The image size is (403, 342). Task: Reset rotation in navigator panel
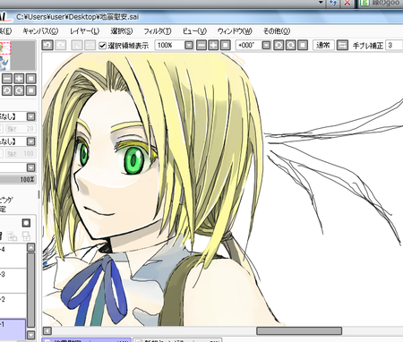click(30, 90)
